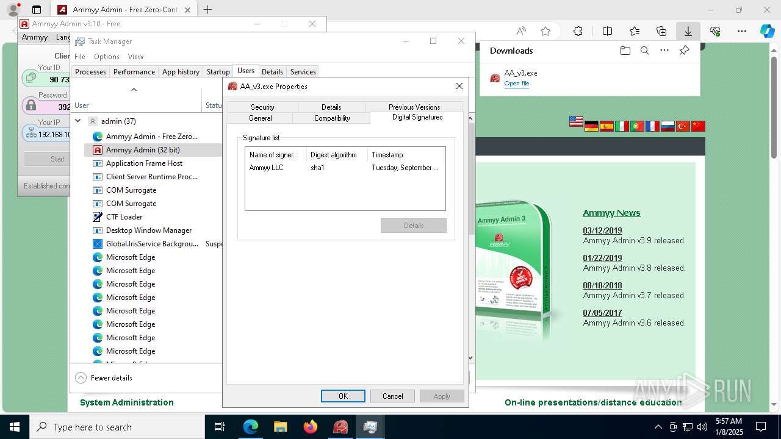Click search icon in Downloads panel

644,51
